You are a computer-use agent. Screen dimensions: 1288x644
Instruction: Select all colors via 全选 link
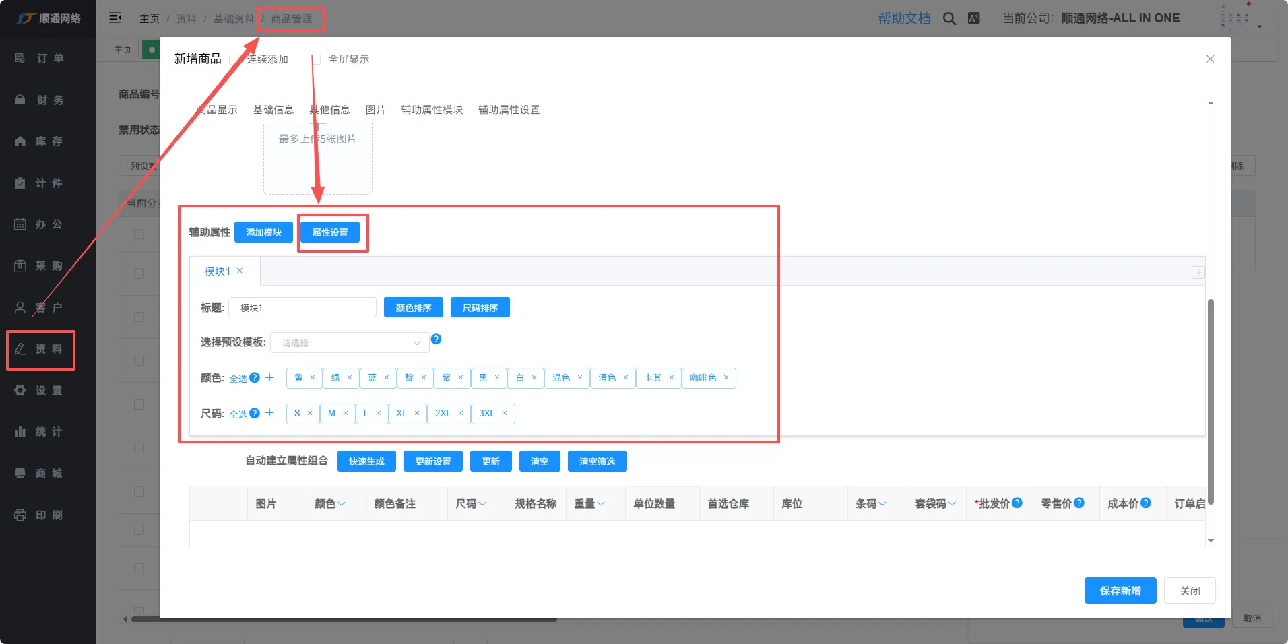[238, 379]
